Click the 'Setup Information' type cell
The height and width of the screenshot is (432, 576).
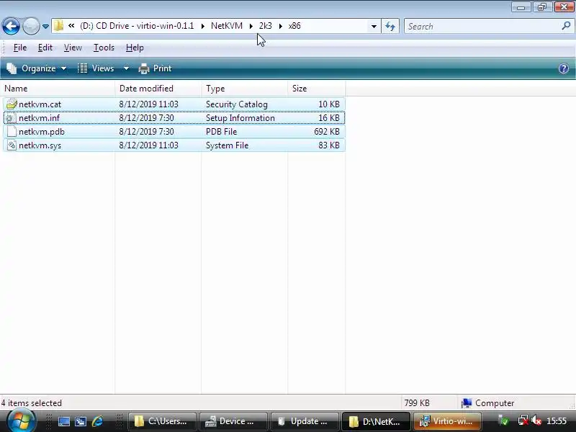pyautogui.click(x=240, y=118)
